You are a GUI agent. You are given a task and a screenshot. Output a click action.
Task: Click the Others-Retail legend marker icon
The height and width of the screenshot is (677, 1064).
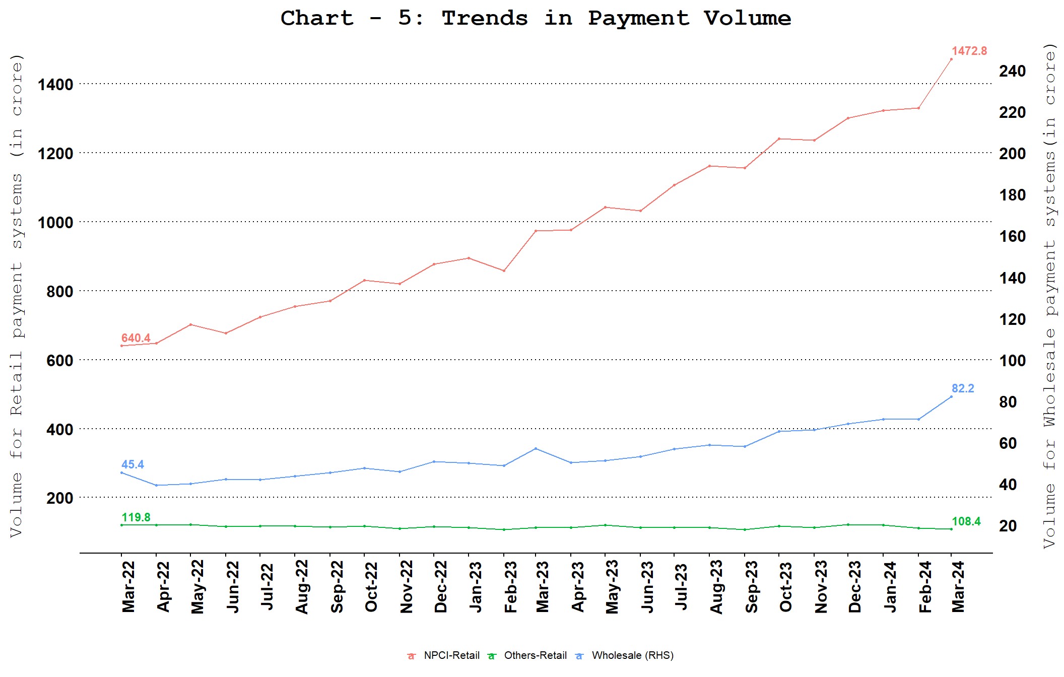coord(492,656)
